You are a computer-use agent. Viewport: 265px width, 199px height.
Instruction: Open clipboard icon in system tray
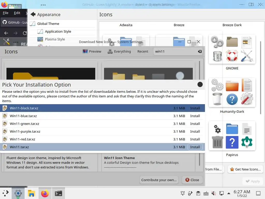[x=198, y=193]
